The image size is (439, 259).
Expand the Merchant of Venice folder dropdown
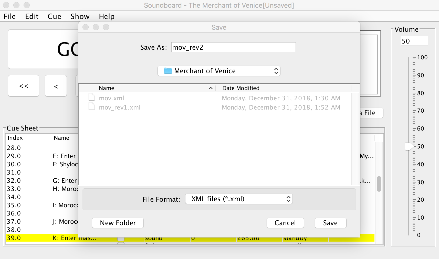click(219, 71)
